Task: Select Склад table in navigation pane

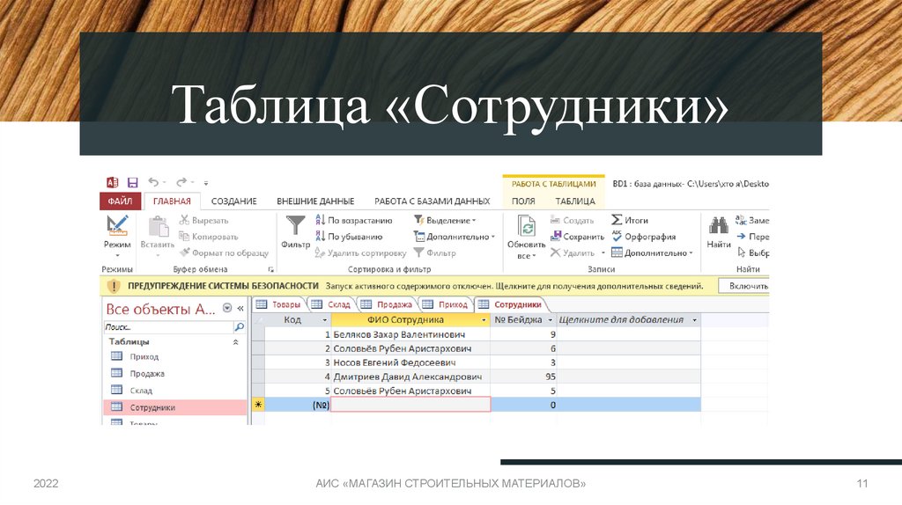Action: 175,391
